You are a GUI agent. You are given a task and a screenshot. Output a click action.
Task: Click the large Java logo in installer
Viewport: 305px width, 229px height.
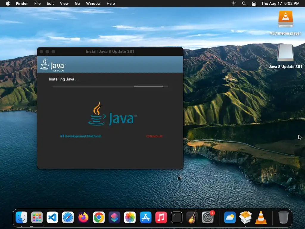(112, 114)
